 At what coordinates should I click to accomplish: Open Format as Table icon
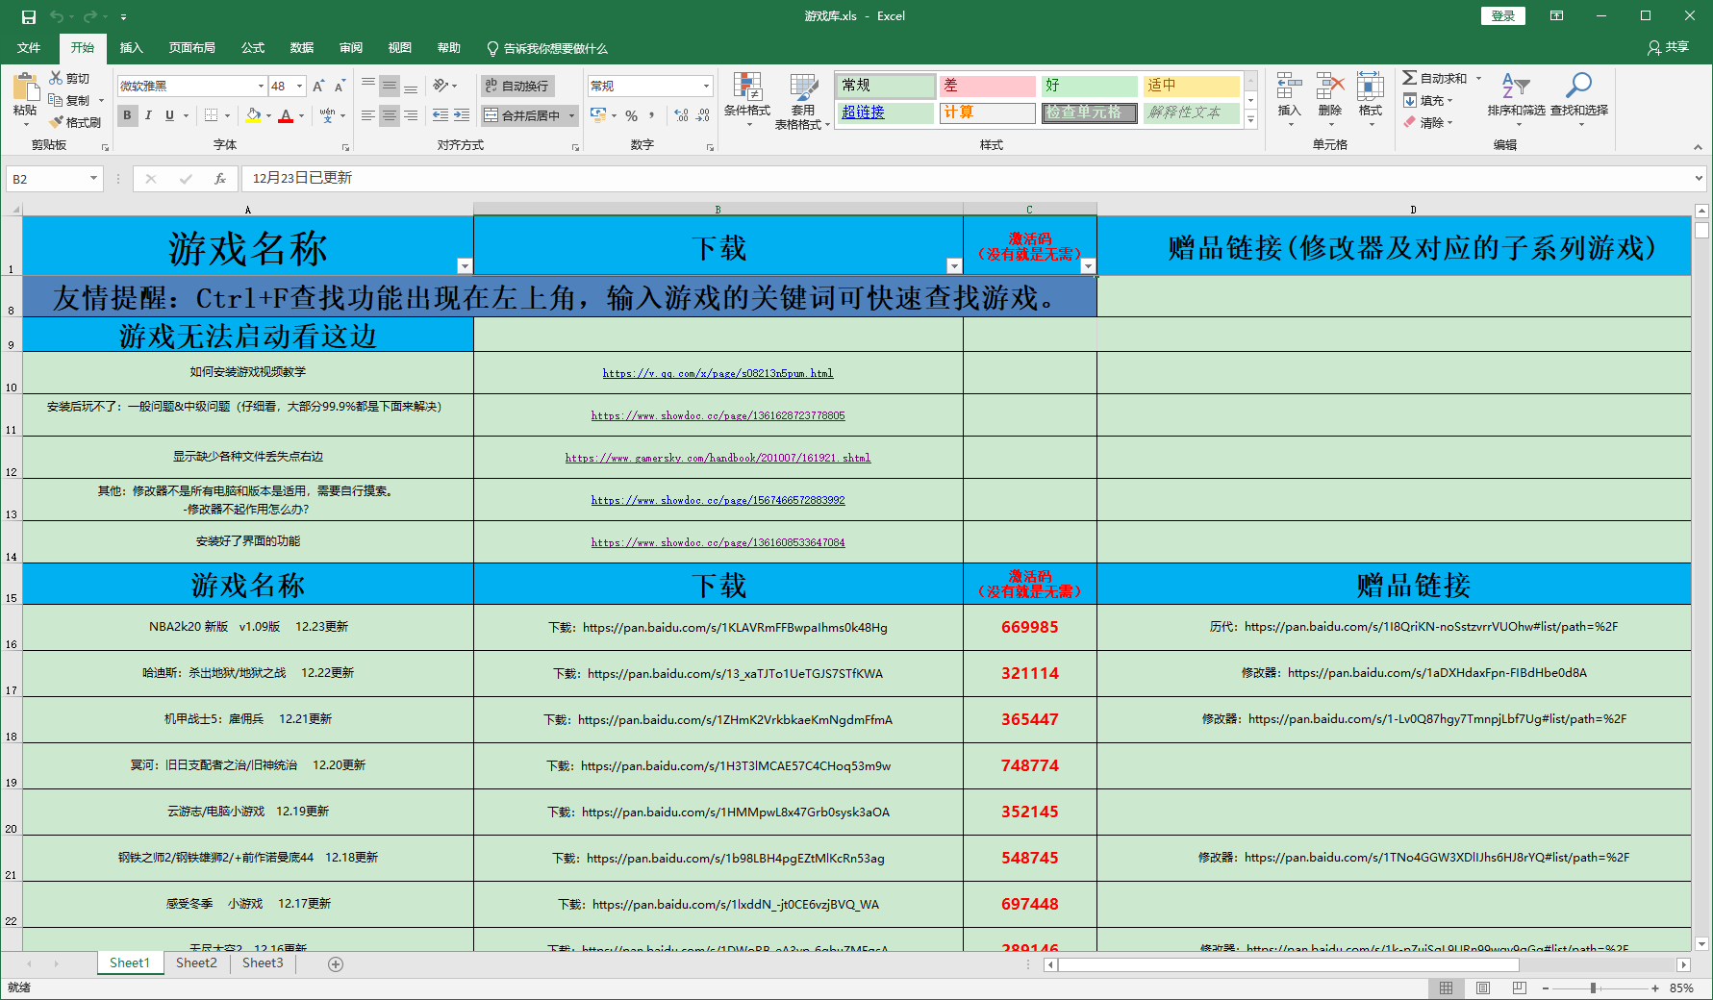tap(803, 87)
